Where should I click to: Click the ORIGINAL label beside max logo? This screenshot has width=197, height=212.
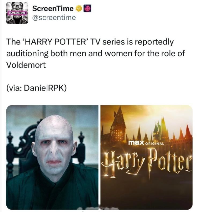(x=154, y=143)
